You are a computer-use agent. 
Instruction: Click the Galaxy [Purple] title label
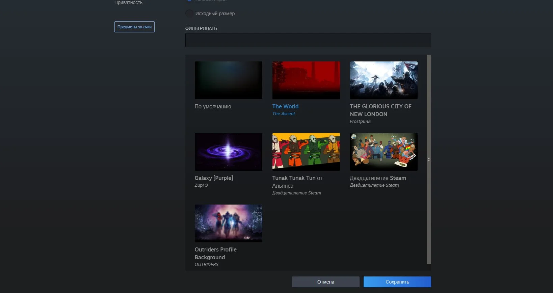tap(214, 178)
